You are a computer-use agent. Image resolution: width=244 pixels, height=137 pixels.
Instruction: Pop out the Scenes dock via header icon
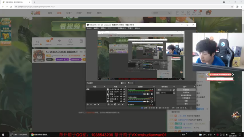click(104, 86)
